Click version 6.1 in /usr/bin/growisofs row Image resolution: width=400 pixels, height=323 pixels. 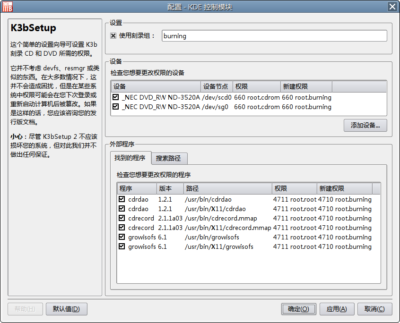click(x=162, y=237)
